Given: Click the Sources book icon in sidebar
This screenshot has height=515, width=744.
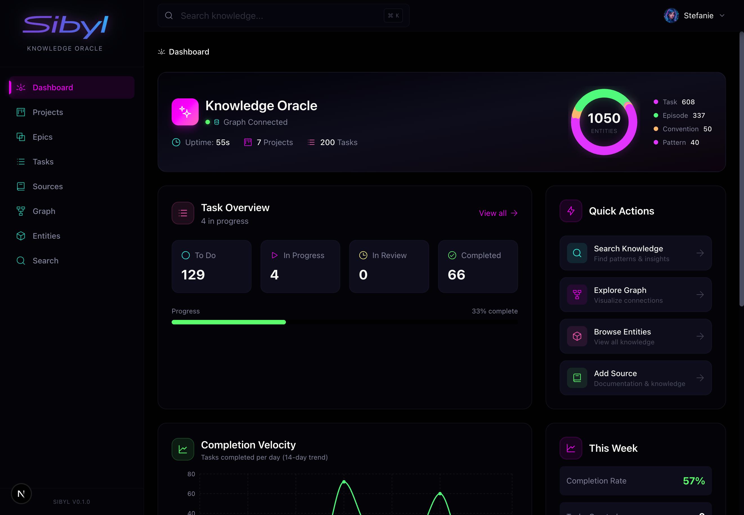Looking at the screenshot, I should point(21,186).
